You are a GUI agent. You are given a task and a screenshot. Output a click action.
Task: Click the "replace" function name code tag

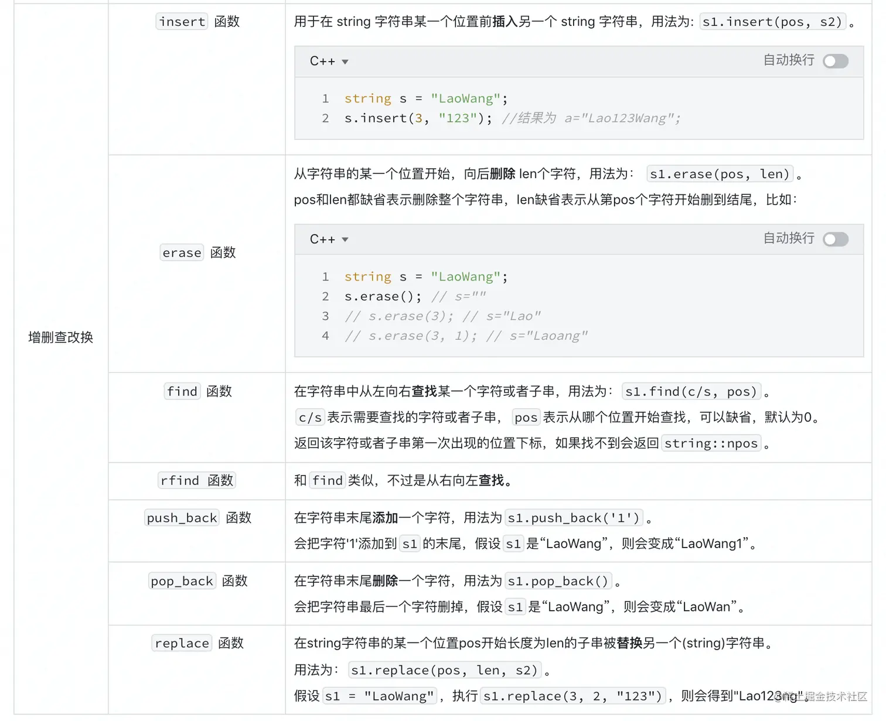click(x=182, y=643)
